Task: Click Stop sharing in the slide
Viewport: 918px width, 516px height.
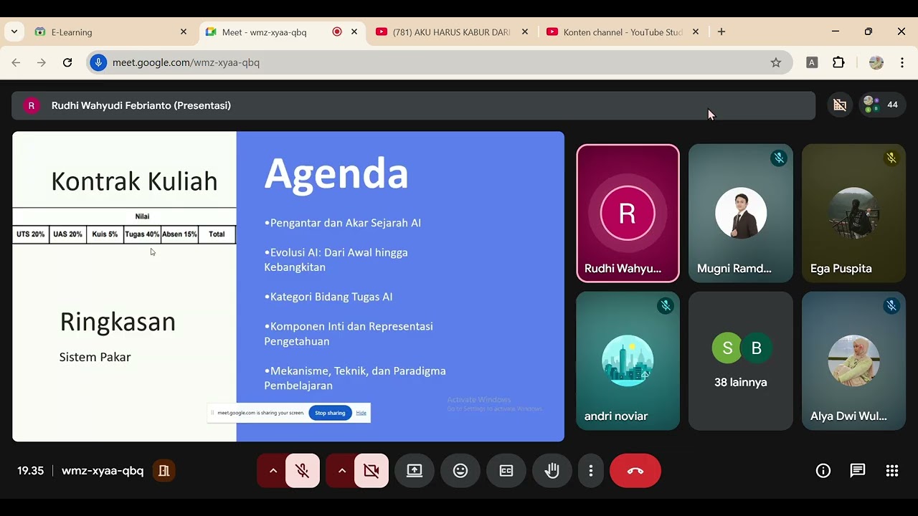Action: point(330,413)
